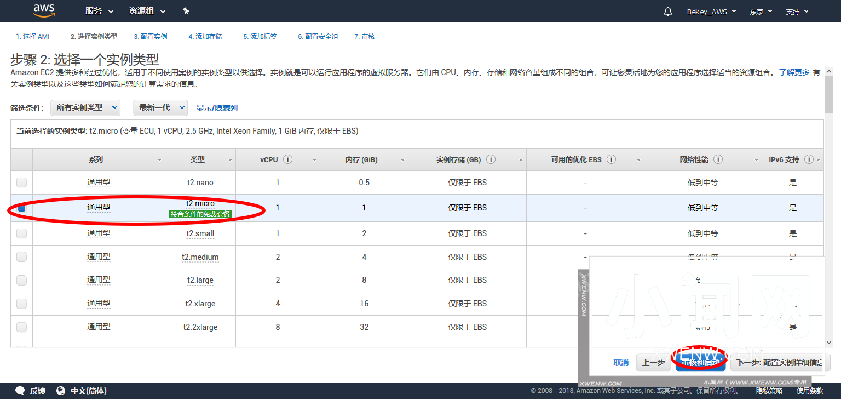Click the 通用型 cell in t2.nano row
The width and height of the screenshot is (841, 399).
pos(99,183)
